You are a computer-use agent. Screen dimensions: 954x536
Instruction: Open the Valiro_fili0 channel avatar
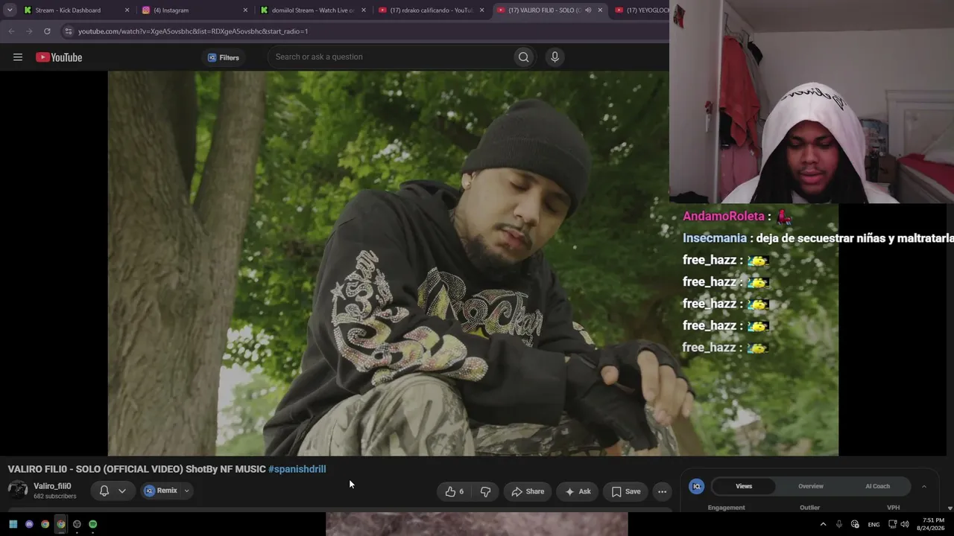point(18,490)
